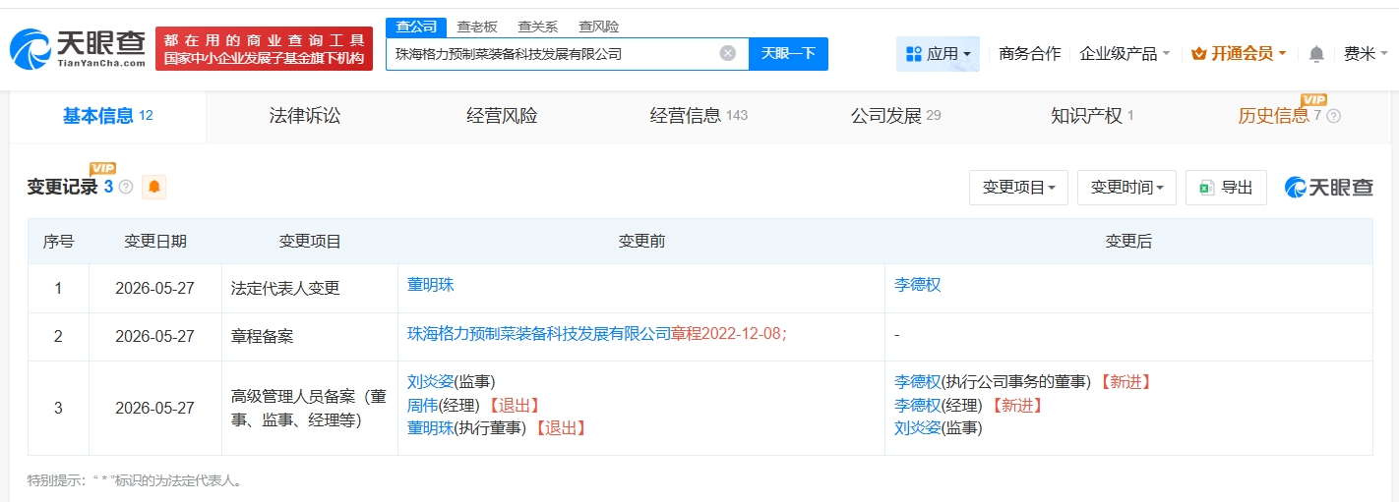Click the 变更记录 section heading
1399x502 pixels.
[x=62, y=187]
